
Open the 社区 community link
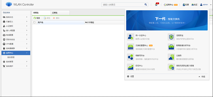pyautogui.click(x=194, y=4)
